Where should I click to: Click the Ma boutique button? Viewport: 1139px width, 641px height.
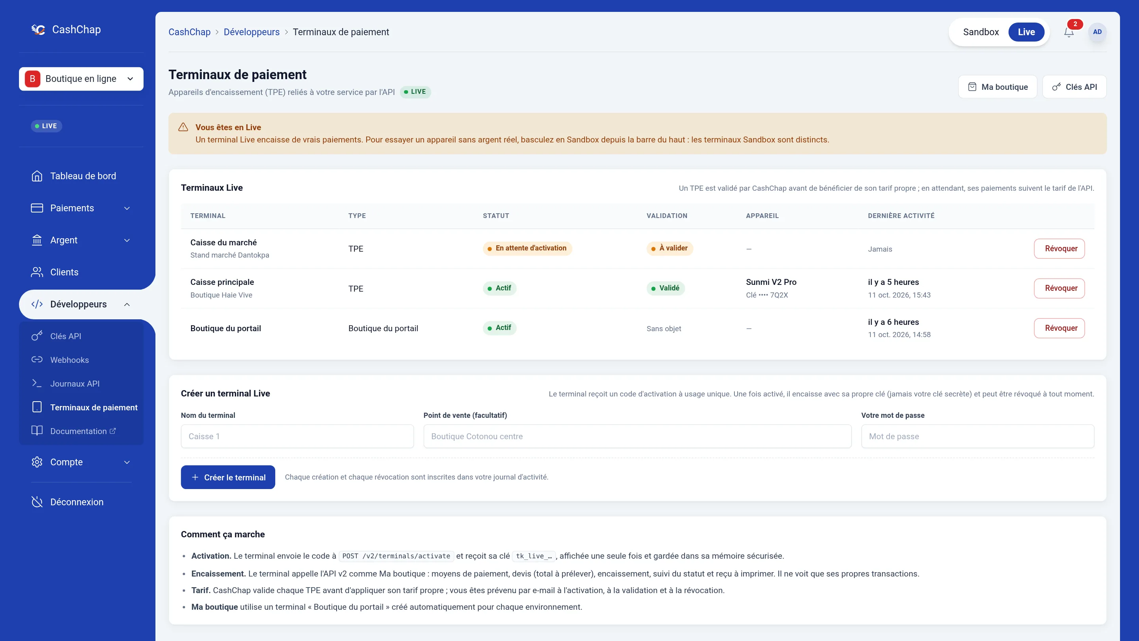(997, 87)
